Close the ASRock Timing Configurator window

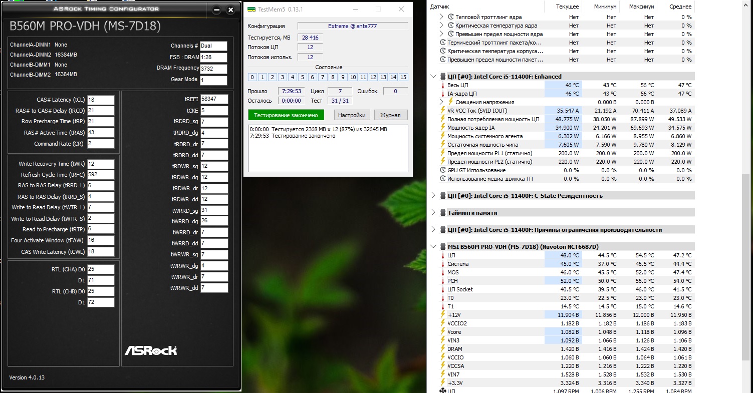(x=230, y=10)
